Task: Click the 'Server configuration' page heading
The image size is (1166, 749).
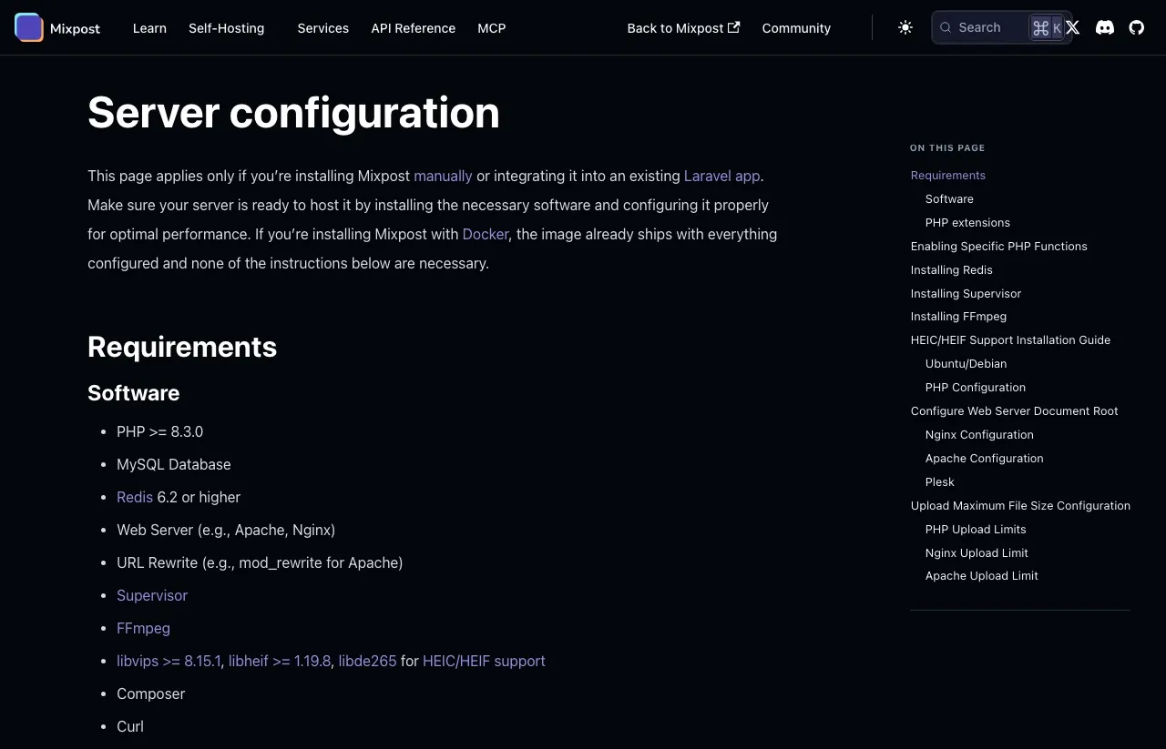Action: [293, 113]
